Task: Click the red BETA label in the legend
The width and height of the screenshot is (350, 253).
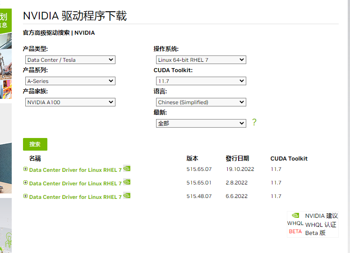Action: click(x=295, y=231)
